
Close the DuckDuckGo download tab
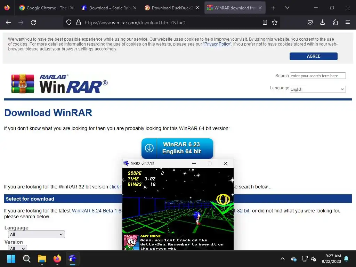pos(197,8)
